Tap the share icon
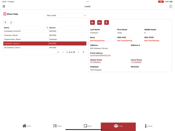Screen dimensions: 175x131 [171, 6]
